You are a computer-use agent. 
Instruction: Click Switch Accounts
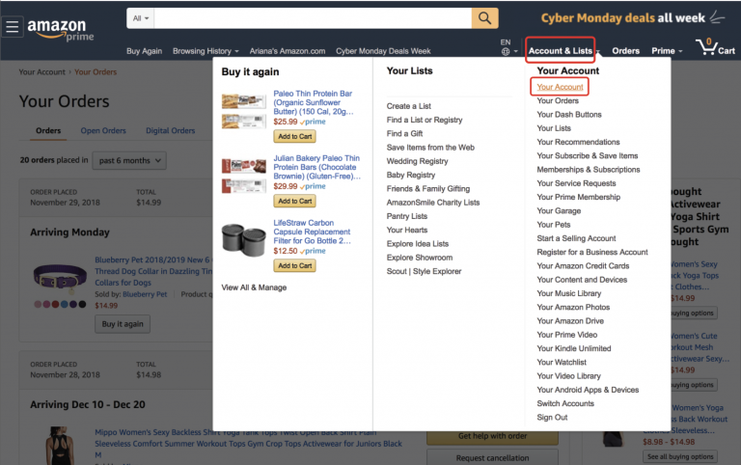(565, 403)
